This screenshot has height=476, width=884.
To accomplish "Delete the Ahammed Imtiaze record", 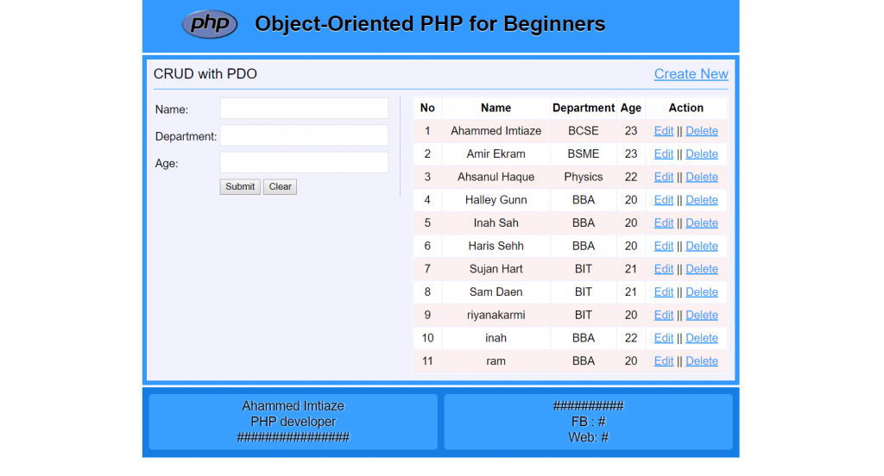I will 702,131.
